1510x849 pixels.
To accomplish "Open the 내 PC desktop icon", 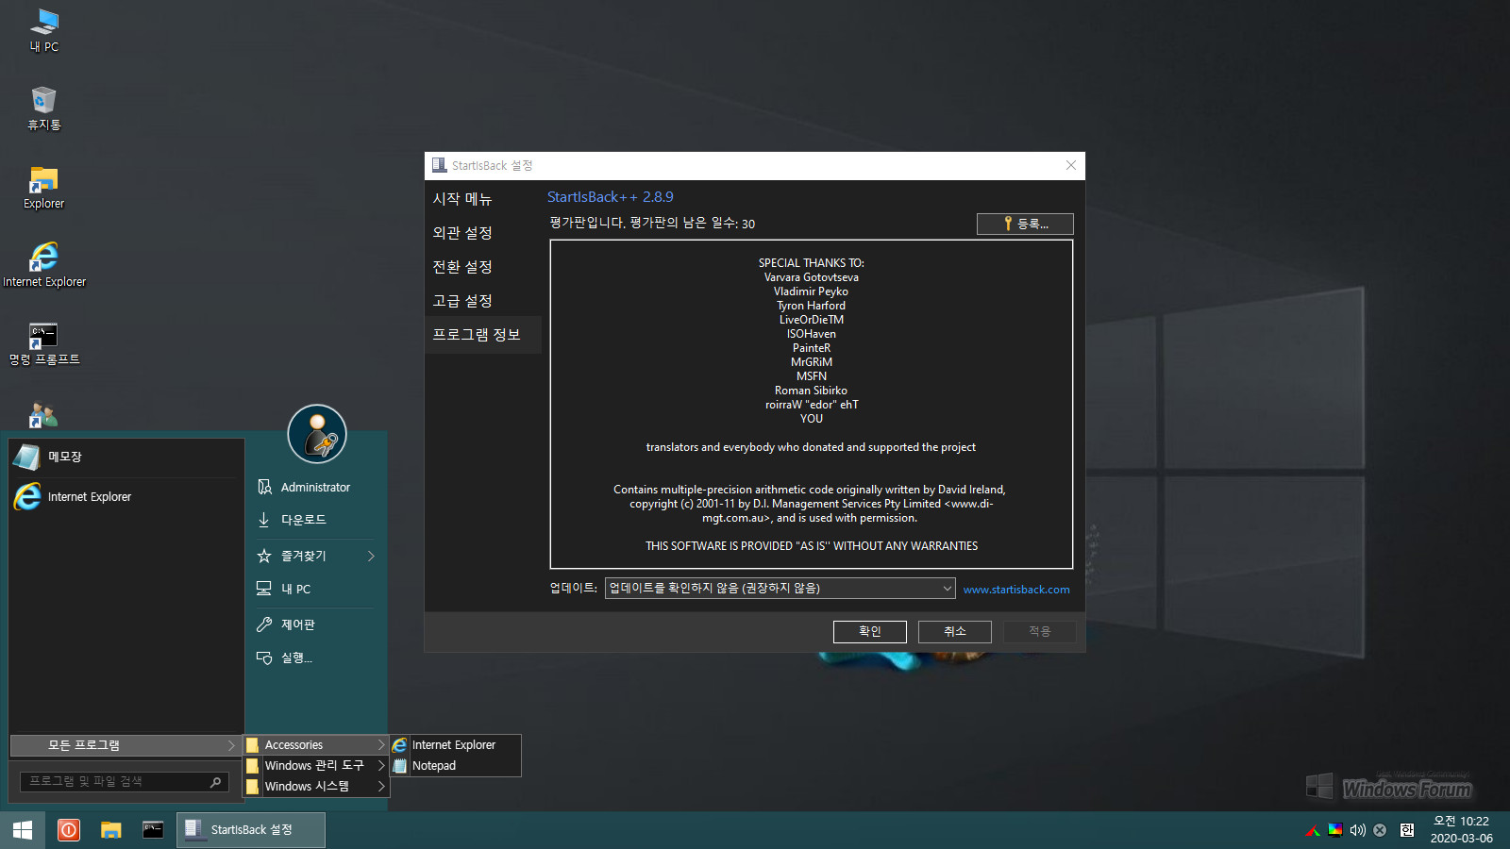I will (43, 30).
